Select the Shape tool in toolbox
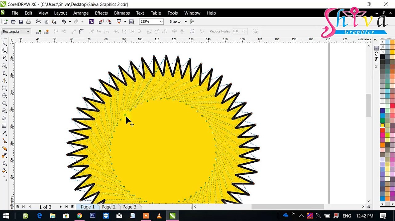 [x=4, y=51]
